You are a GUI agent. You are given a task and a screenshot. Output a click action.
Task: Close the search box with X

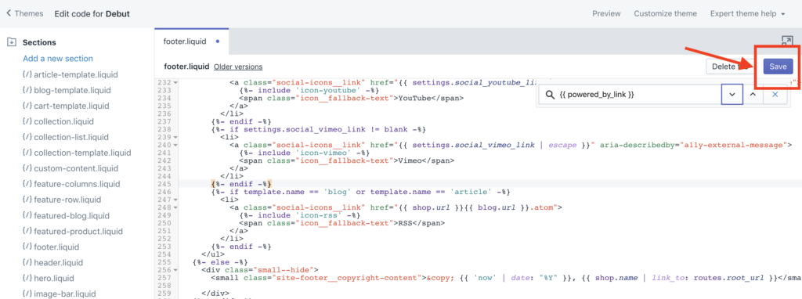click(775, 95)
